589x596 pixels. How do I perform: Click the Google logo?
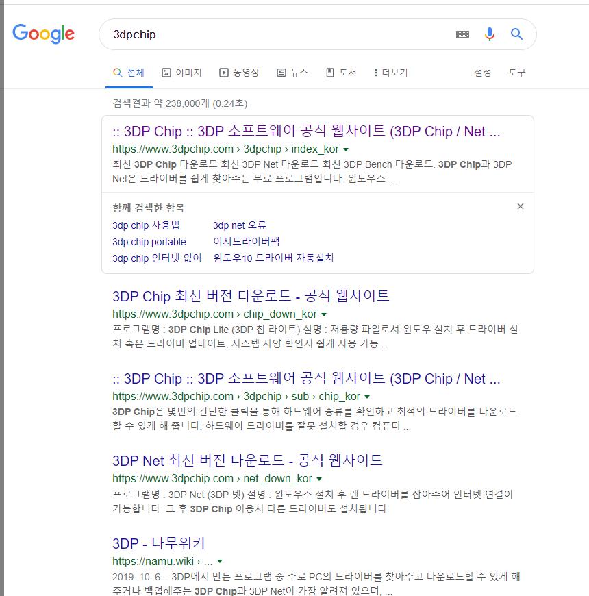[x=43, y=34]
